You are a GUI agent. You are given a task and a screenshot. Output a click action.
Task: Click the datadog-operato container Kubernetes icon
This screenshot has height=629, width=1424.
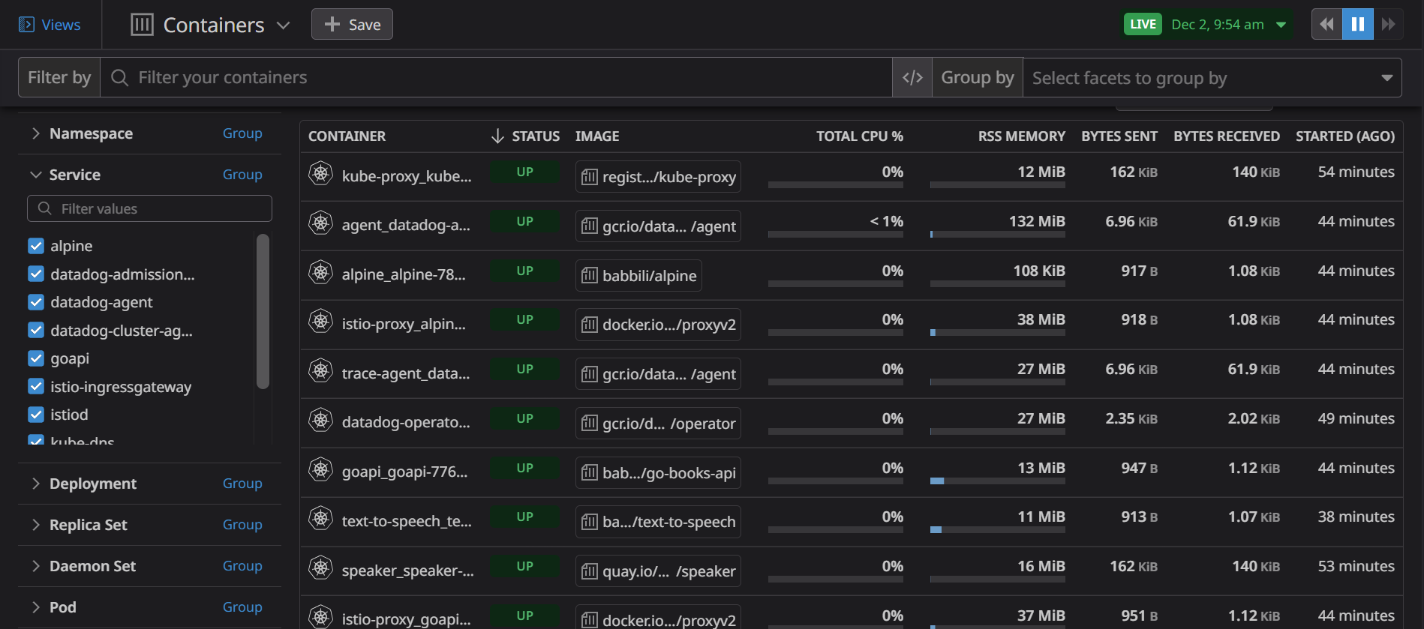(321, 420)
